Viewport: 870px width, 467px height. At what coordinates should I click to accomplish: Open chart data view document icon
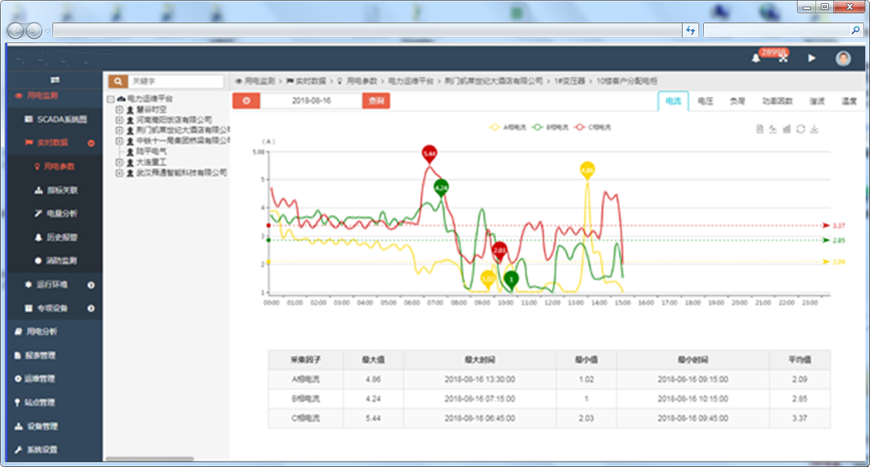[x=760, y=129]
